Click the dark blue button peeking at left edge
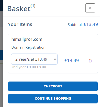The width and height of the screenshot is (100, 107). (x=1, y=55)
